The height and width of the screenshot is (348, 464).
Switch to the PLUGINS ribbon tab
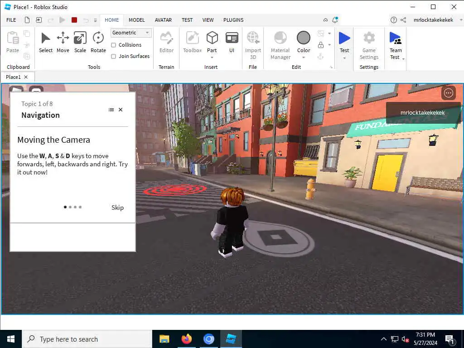point(233,20)
